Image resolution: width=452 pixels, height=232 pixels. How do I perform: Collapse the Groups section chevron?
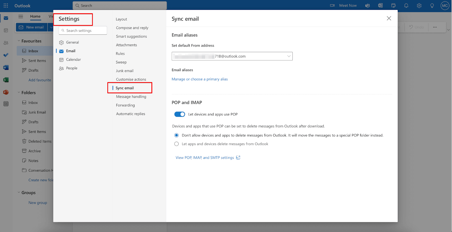click(x=19, y=192)
